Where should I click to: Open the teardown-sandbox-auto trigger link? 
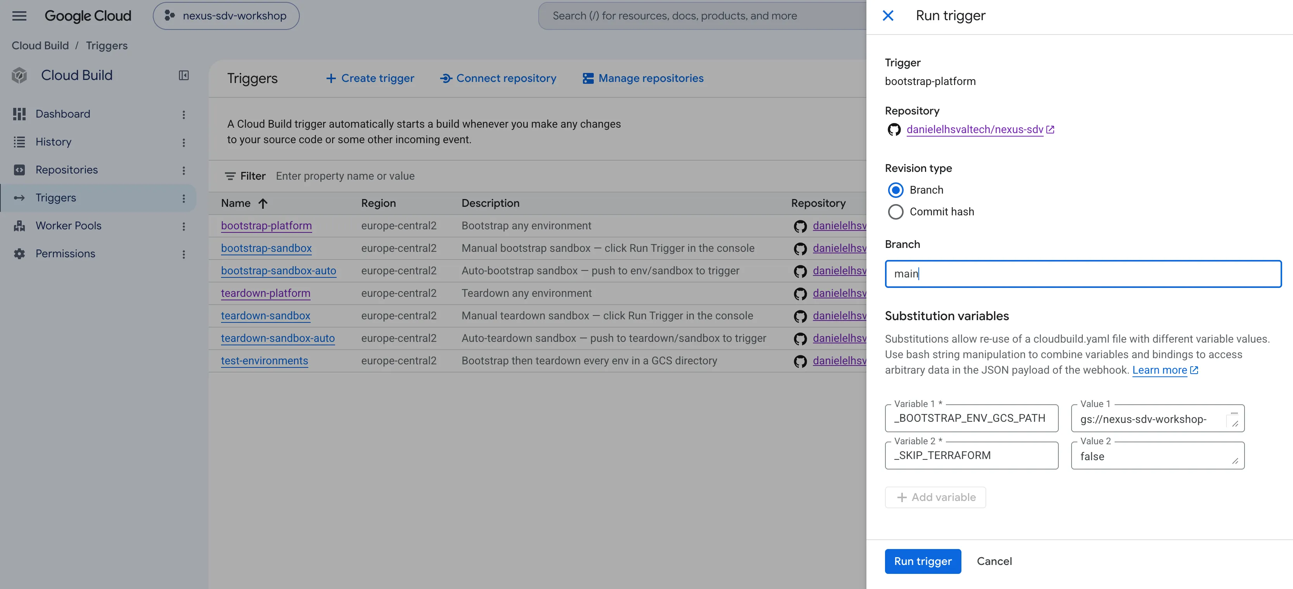point(278,338)
